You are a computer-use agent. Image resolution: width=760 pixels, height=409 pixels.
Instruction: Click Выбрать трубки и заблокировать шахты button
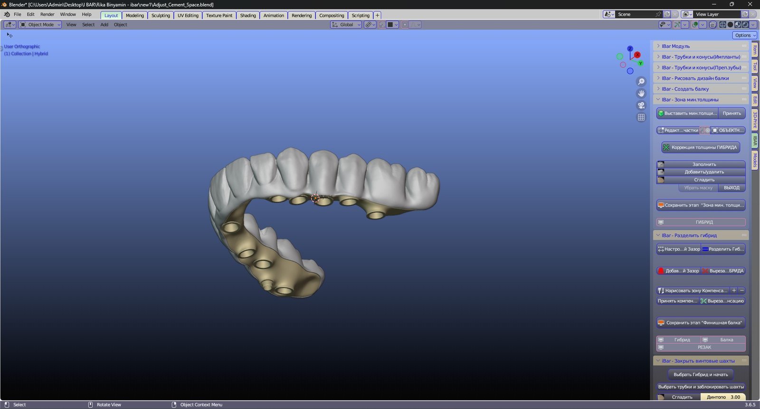point(701,387)
